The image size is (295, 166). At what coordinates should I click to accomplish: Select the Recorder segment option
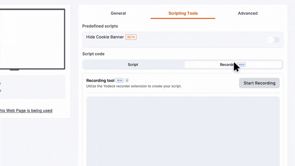point(233,65)
